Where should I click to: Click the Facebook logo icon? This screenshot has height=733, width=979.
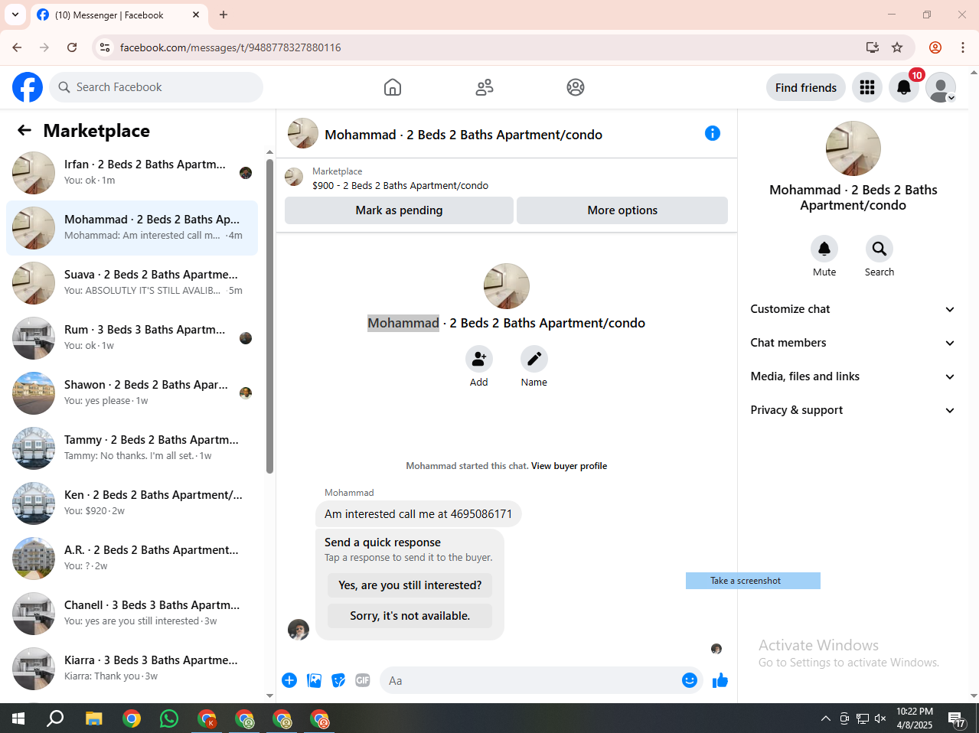click(28, 87)
